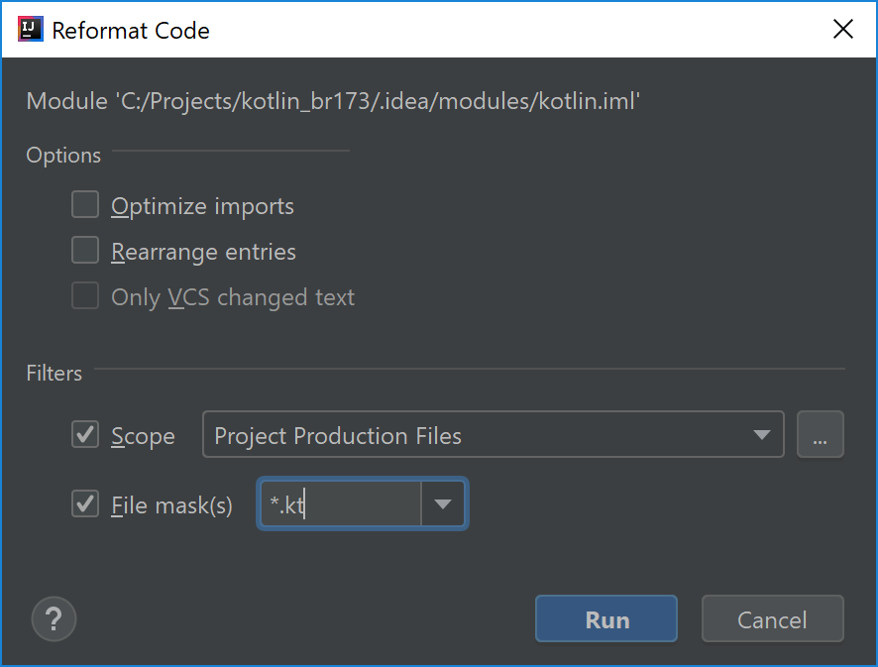Click the file mask dropdown arrow icon
878x667 pixels.
[x=443, y=503]
